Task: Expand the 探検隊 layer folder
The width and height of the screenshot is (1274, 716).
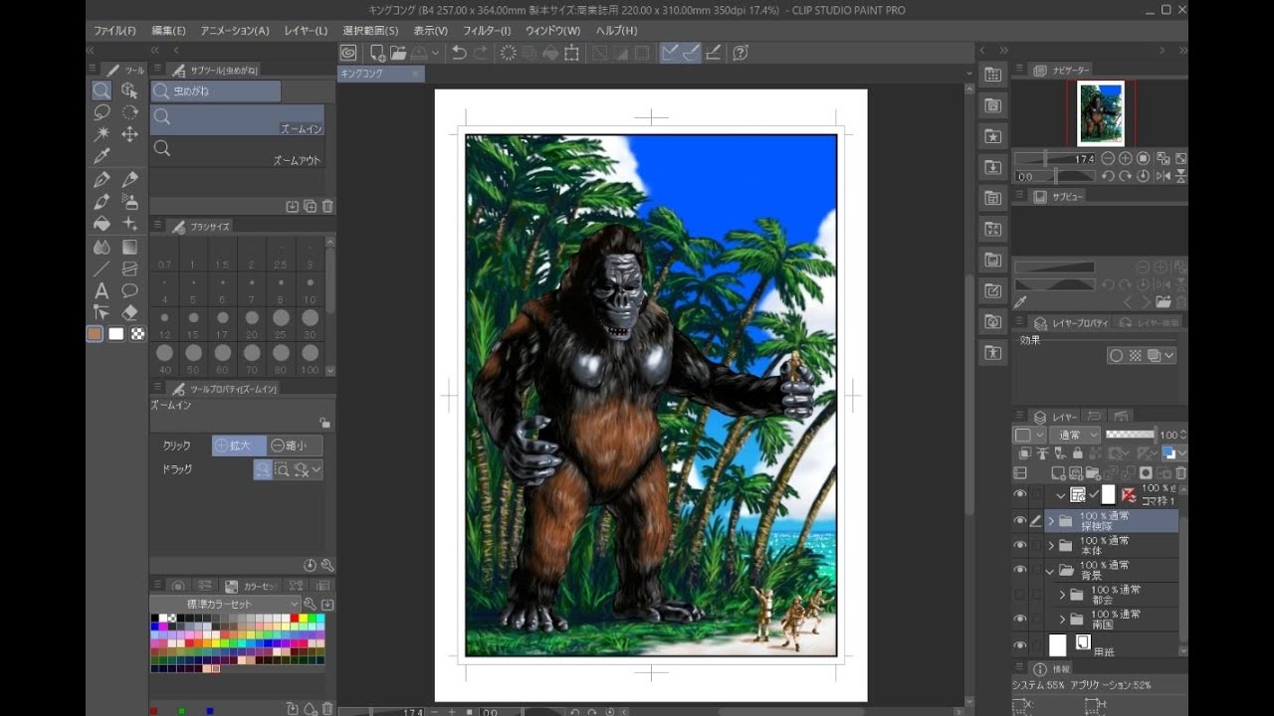Action: click(1051, 521)
